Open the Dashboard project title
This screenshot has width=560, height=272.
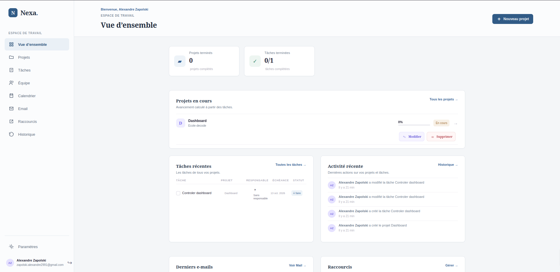point(197,121)
